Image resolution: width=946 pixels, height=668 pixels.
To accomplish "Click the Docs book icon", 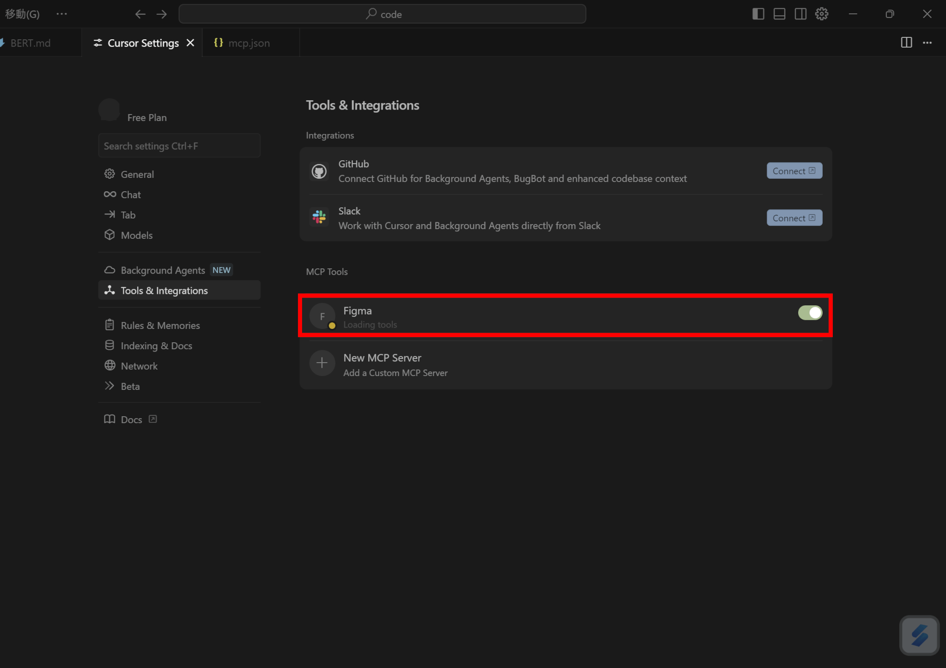I will click(109, 419).
